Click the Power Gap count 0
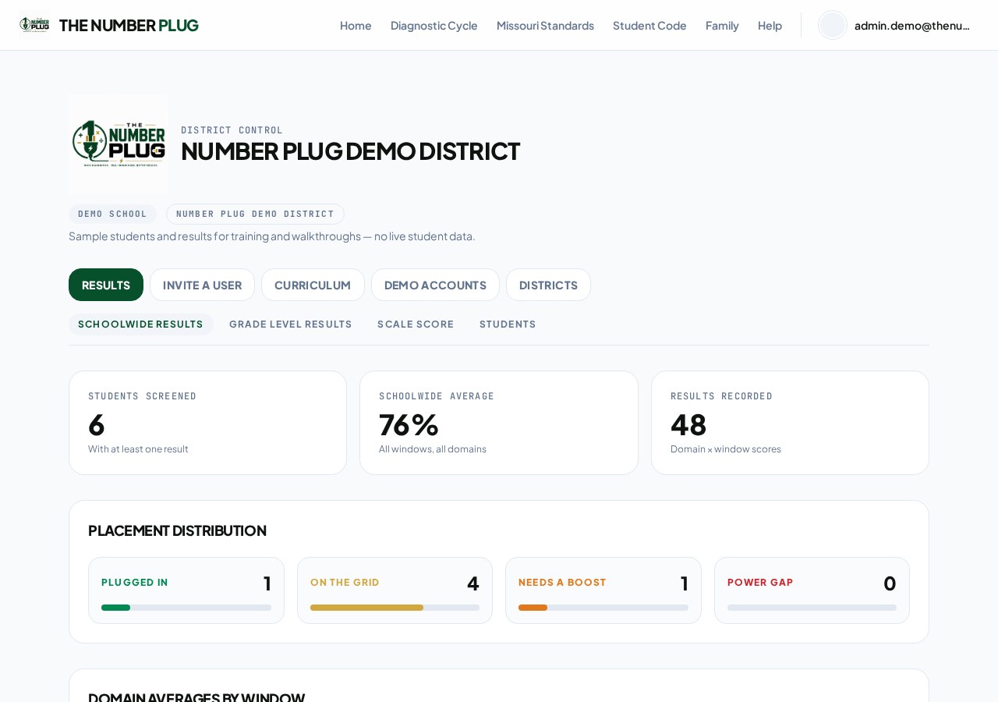Viewport: 998px width, 702px height. pos(890,583)
